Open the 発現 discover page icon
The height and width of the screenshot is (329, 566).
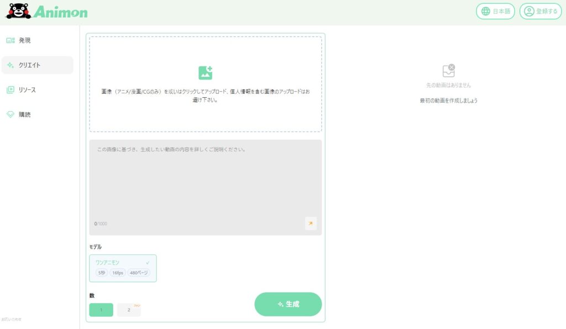[x=11, y=40]
